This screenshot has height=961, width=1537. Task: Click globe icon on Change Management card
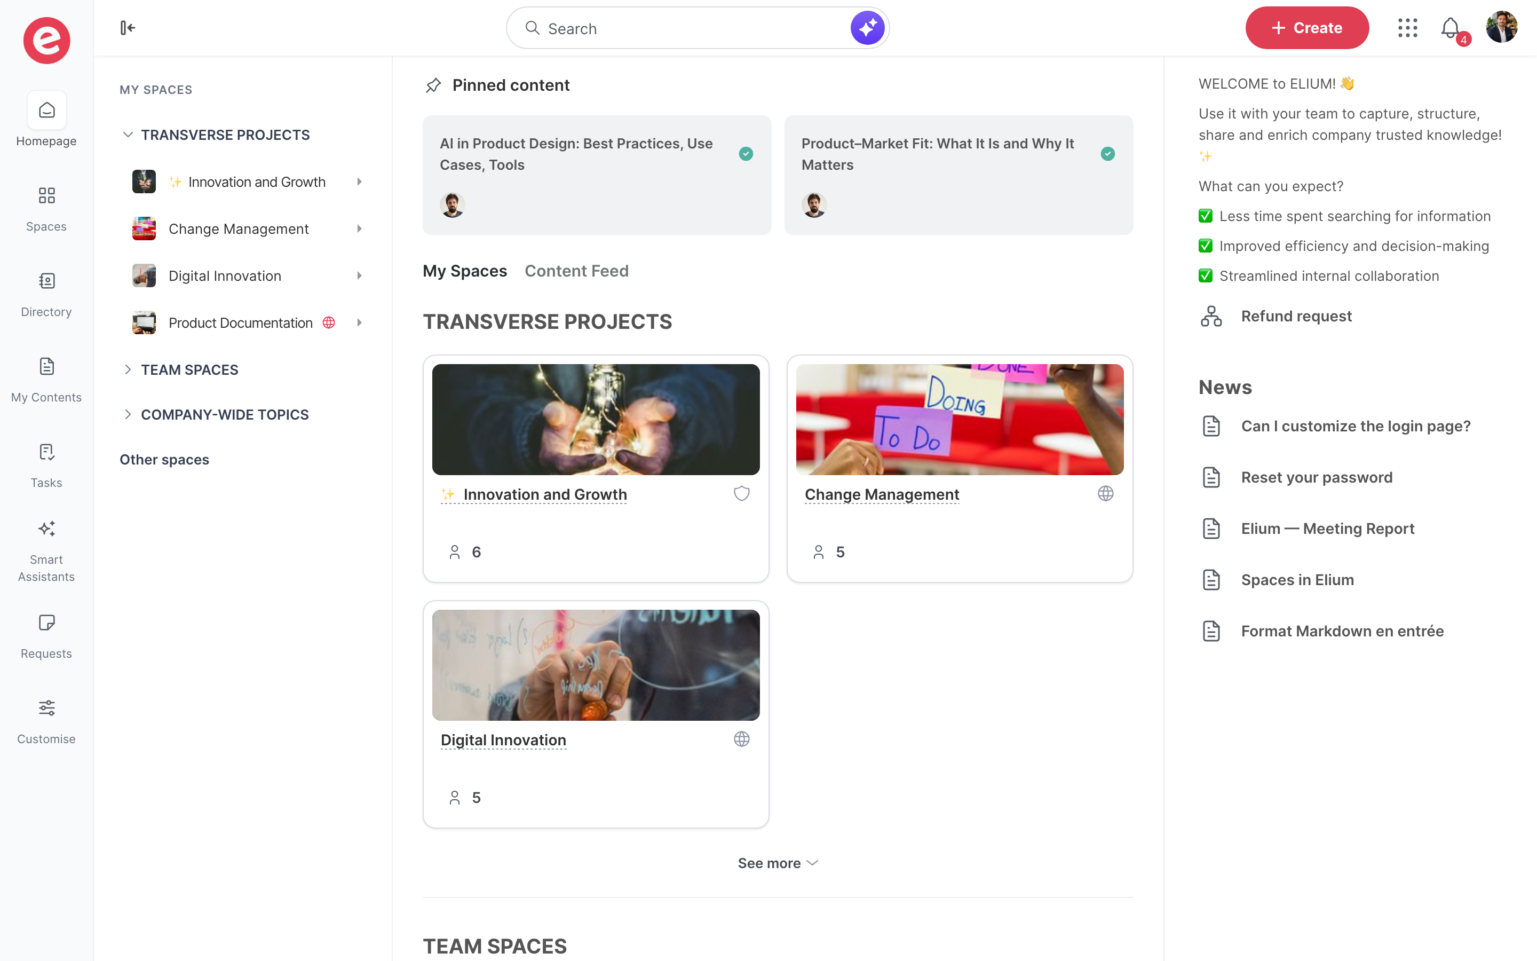[x=1106, y=494]
